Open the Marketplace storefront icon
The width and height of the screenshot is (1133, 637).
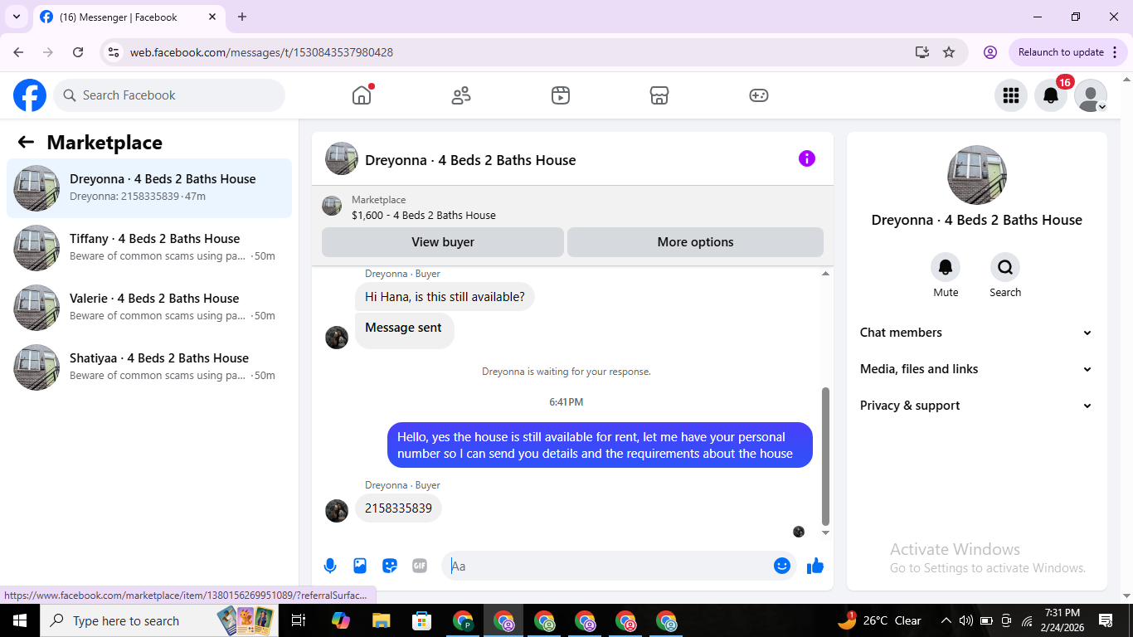[x=659, y=95]
